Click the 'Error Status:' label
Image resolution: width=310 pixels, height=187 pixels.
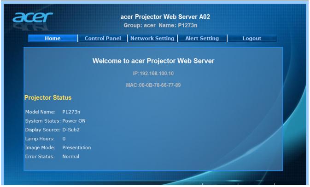40,156
